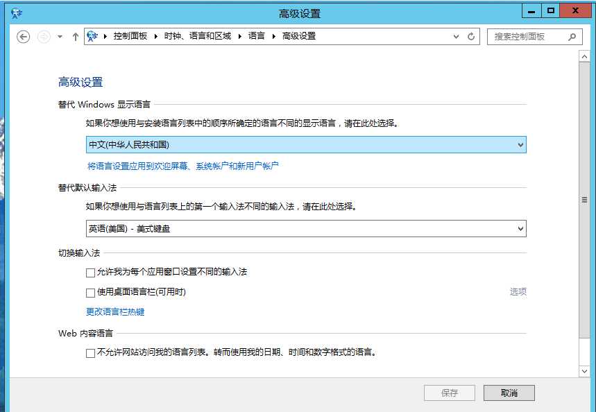
Task: Click scrollbar down arrow
Action: [x=584, y=371]
